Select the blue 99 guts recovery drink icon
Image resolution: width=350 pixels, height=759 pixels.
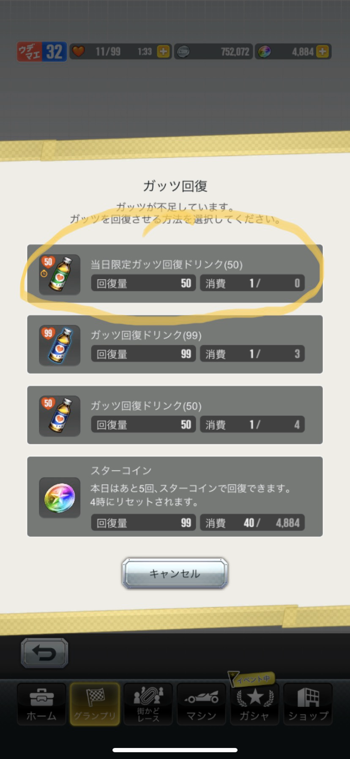(x=60, y=345)
